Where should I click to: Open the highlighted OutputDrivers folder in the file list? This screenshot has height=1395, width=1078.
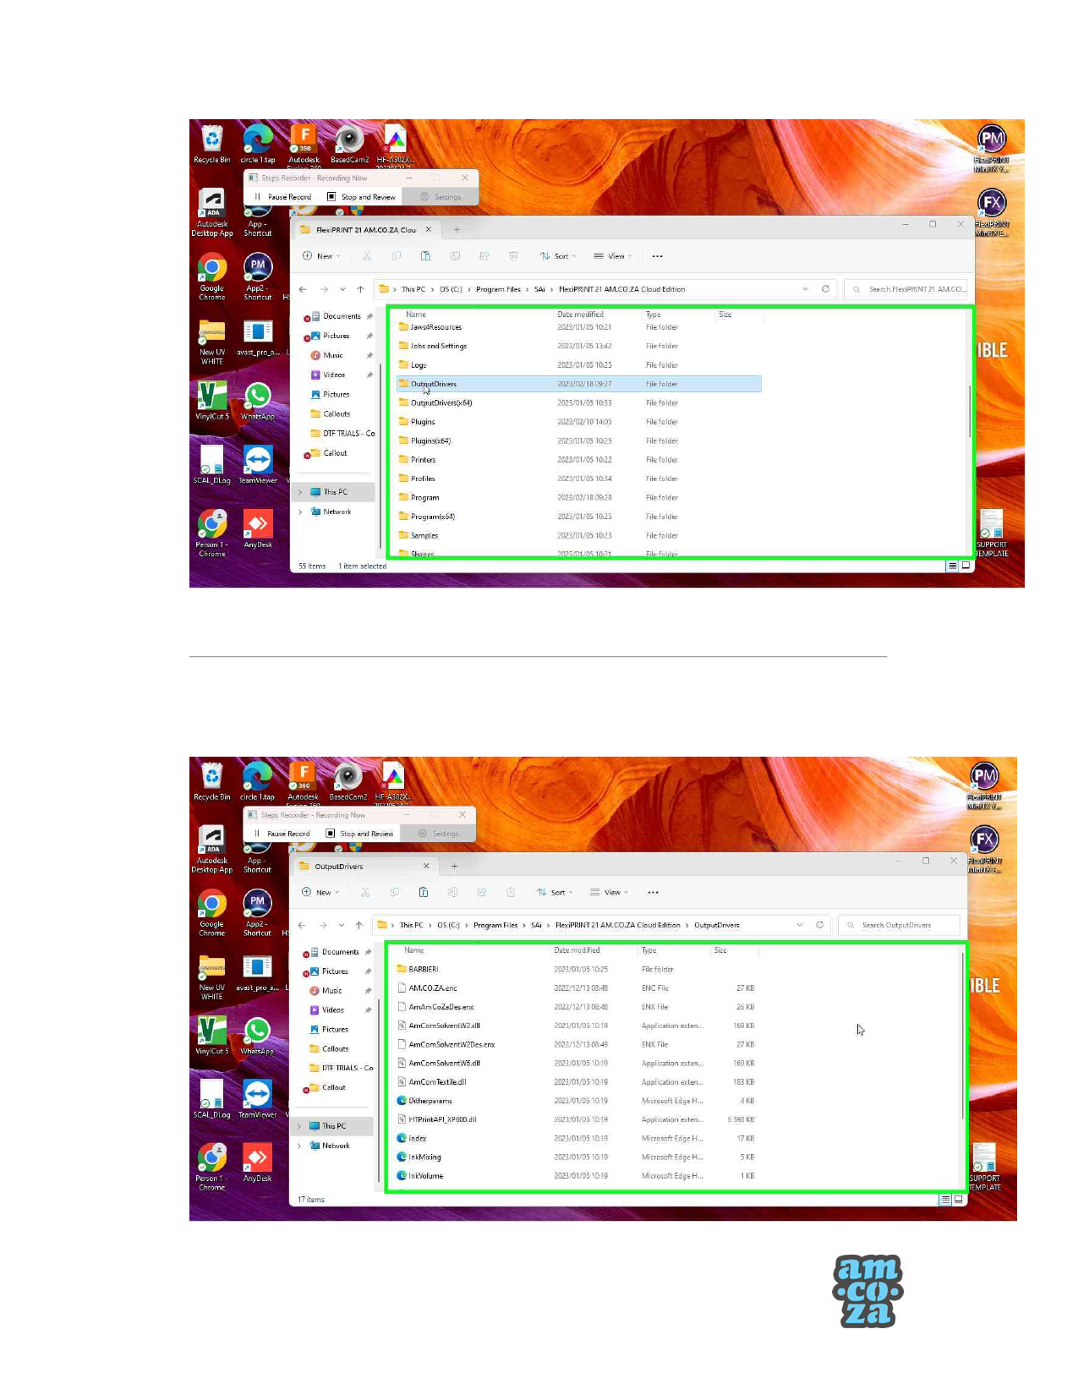tap(433, 384)
